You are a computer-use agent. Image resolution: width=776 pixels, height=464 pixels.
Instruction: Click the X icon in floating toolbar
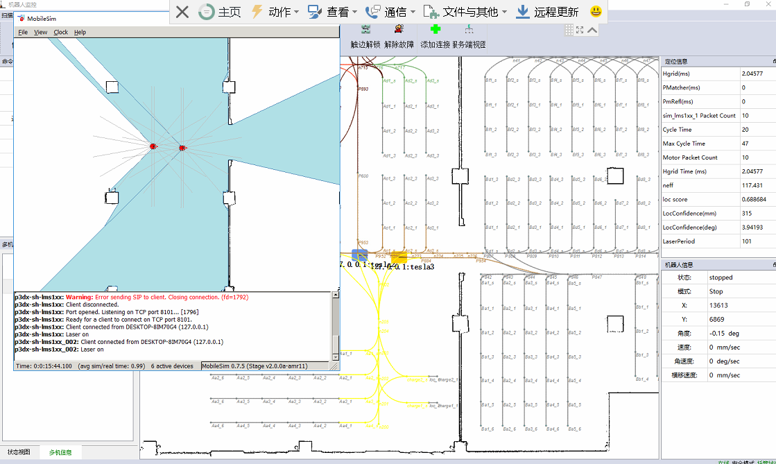[182, 12]
